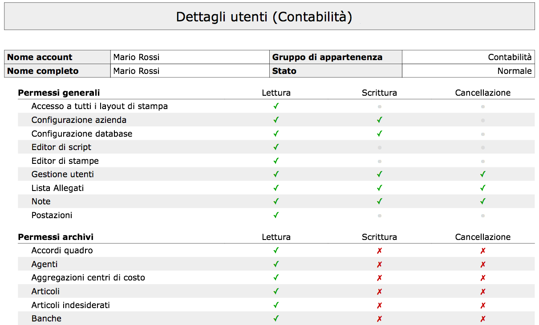Click red Cancellazione cross for Agenti
The image size is (539, 325).
[483, 264]
